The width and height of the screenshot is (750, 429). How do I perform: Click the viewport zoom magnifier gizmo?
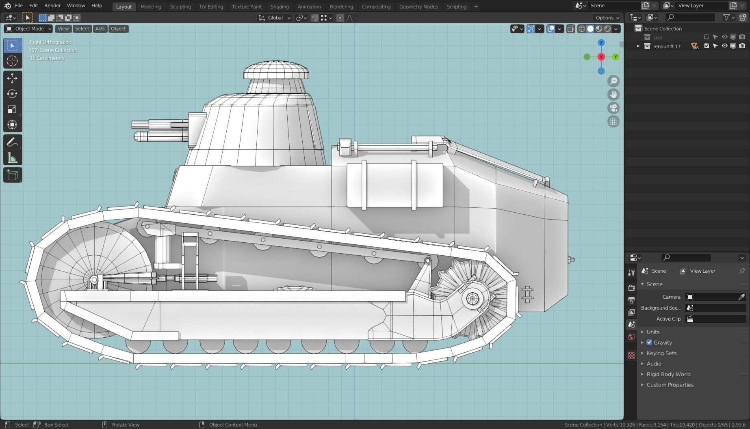[613, 81]
